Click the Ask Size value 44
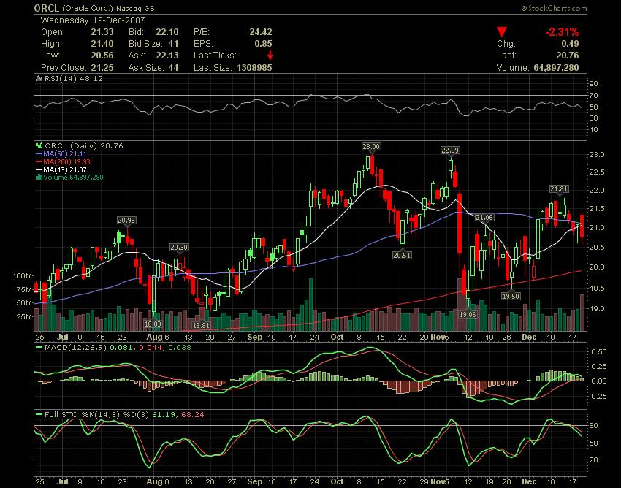This screenshot has width=621, height=488. click(x=173, y=68)
